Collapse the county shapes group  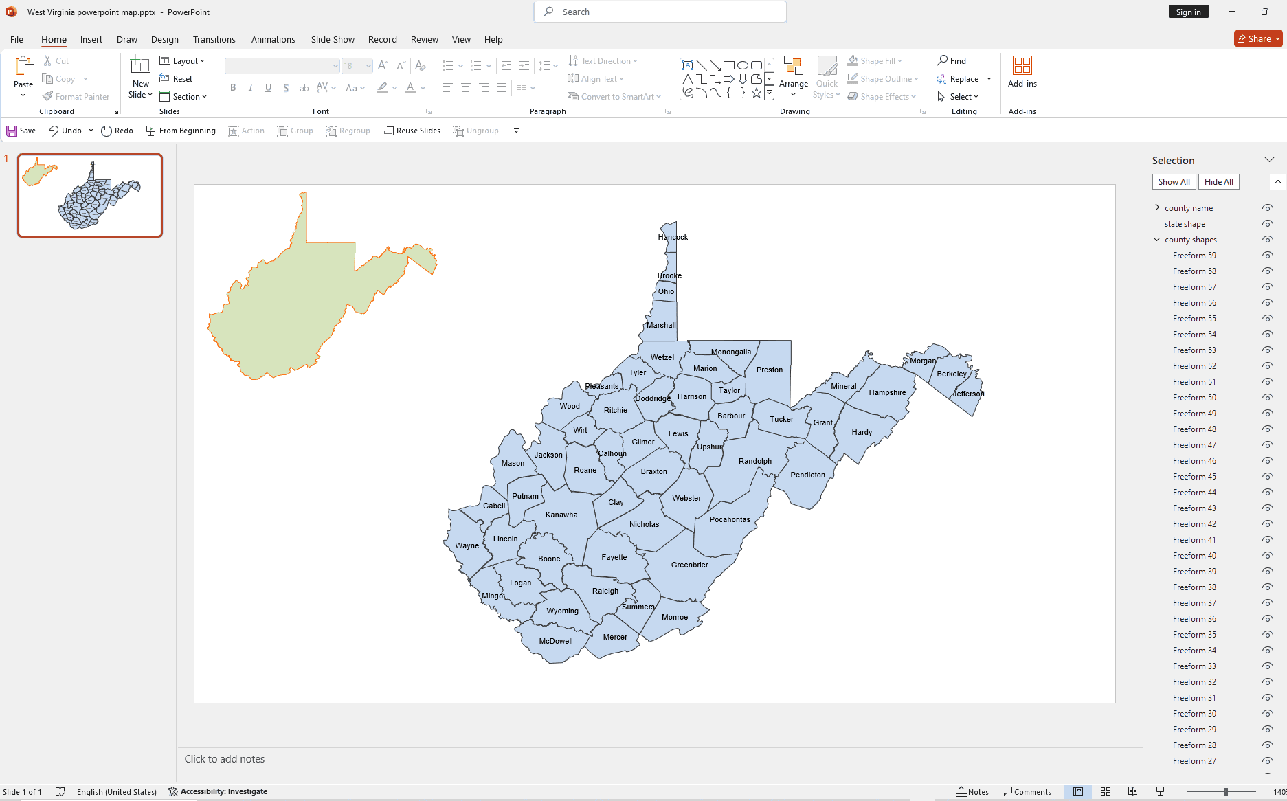pyautogui.click(x=1157, y=240)
